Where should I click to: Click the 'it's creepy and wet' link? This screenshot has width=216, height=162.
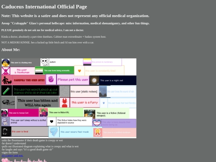point(12,156)
